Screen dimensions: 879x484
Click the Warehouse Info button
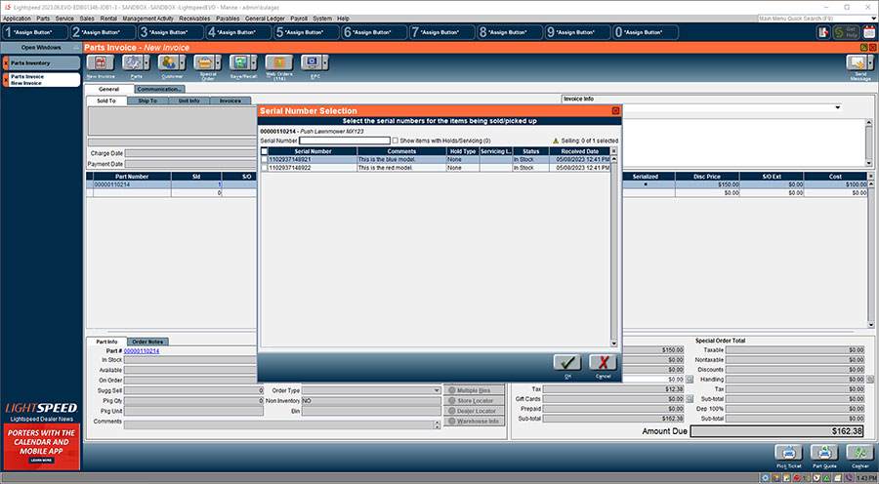[x=475, y=422]
